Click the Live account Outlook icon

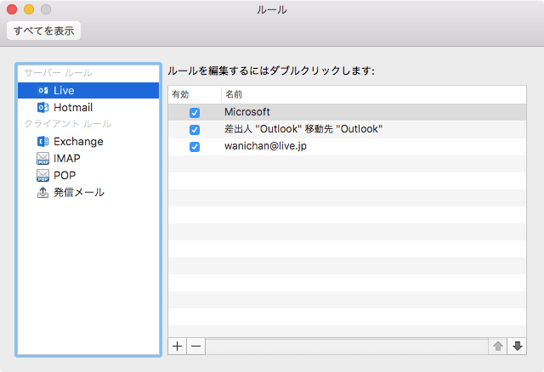[43, 90]
